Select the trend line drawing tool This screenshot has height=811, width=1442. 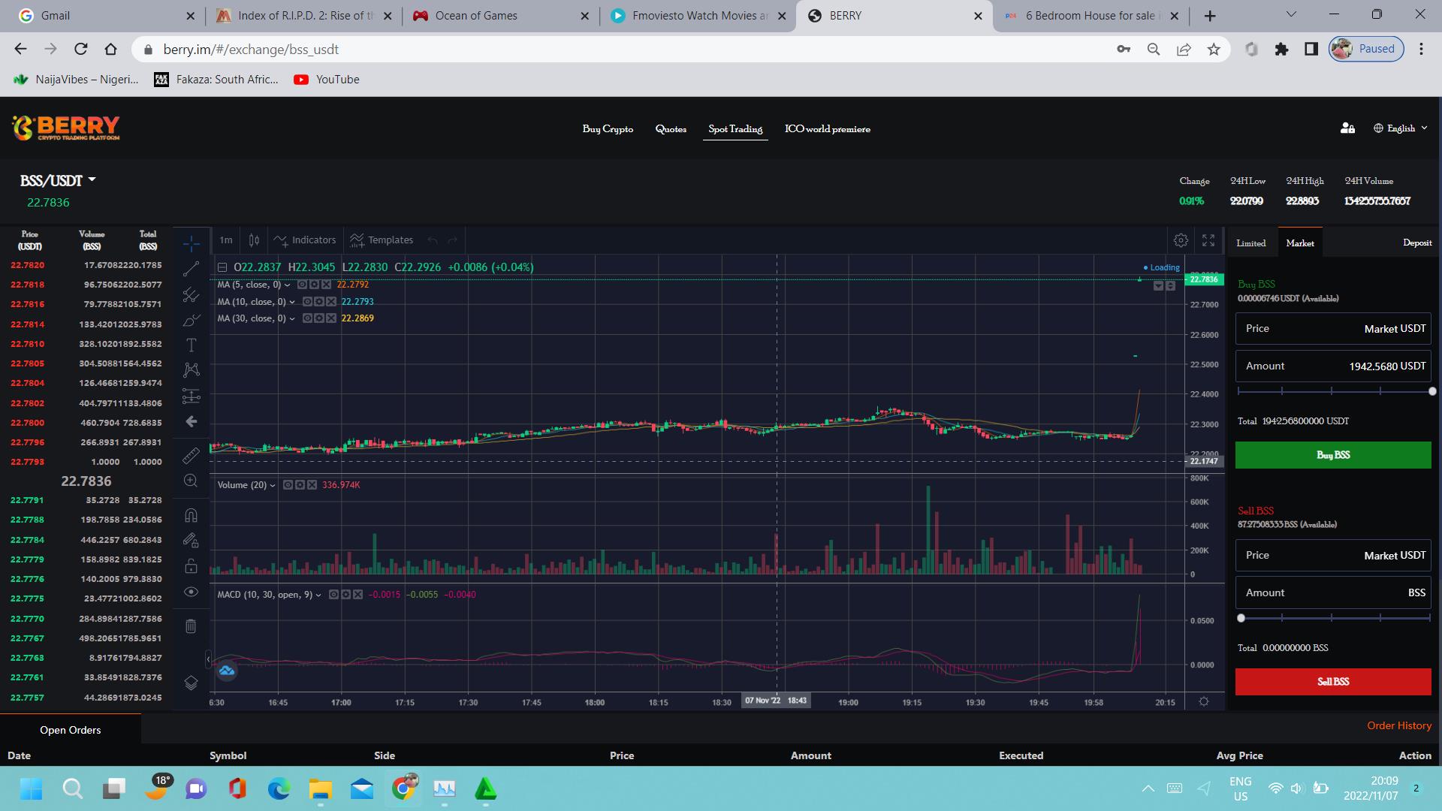[x=191, y=269]
